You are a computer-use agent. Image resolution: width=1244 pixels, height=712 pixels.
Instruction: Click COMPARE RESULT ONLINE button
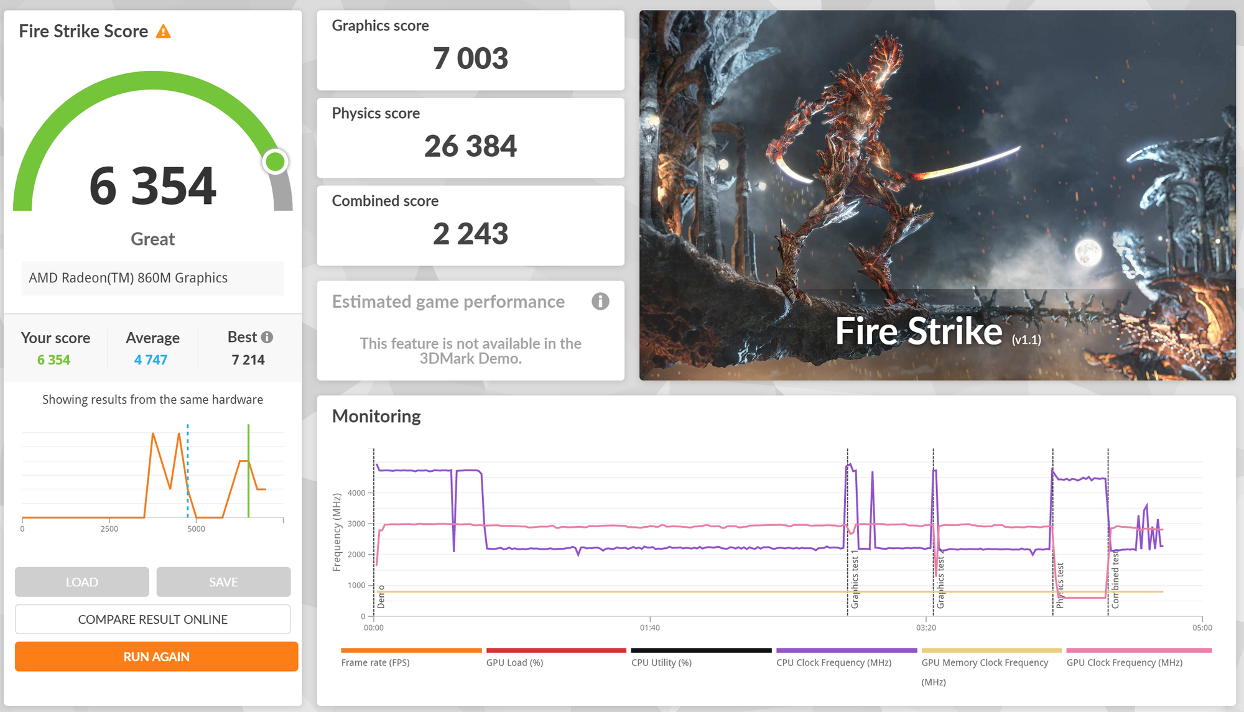click(152, 619)
